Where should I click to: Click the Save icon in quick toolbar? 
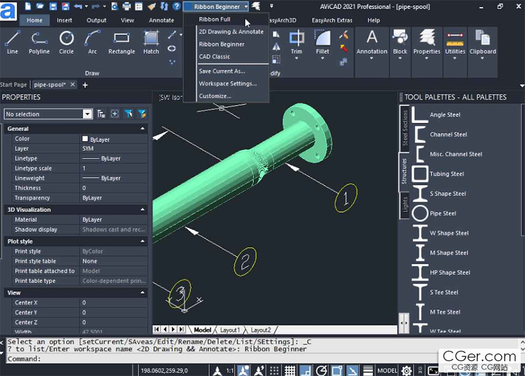pos(53,6)
